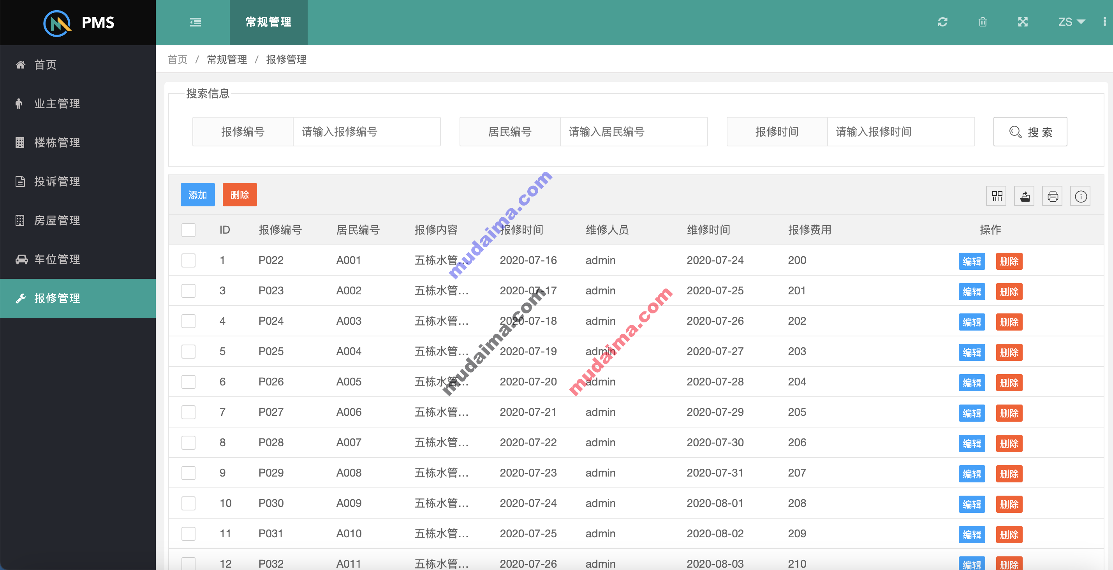This screenshot has height=570, width=1113.
Task: Click 删除 for row P031
Action: [x=1009, y=535]
